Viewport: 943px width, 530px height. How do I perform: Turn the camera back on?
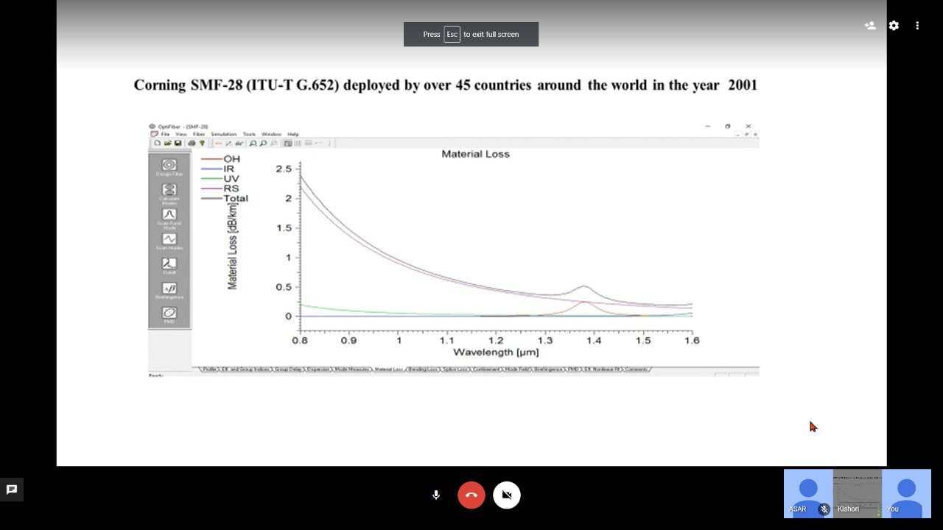click(x=507, y=495)
